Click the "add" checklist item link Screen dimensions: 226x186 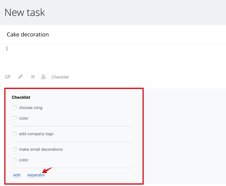pyautogui.click(x=17, y=175)
